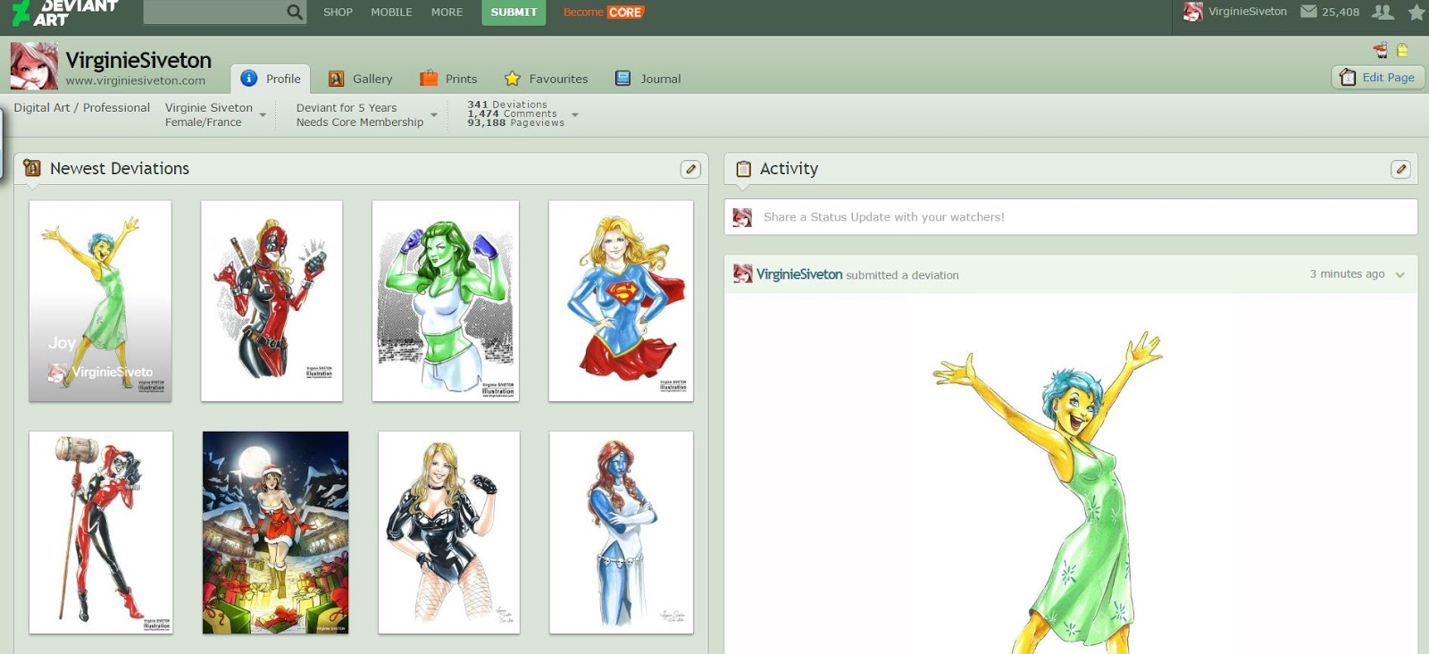The height and width of the screenshot is (654, 1429).
Task: Click the 3 minutes ago timestamp
Action: click(x=1347, y=274)
